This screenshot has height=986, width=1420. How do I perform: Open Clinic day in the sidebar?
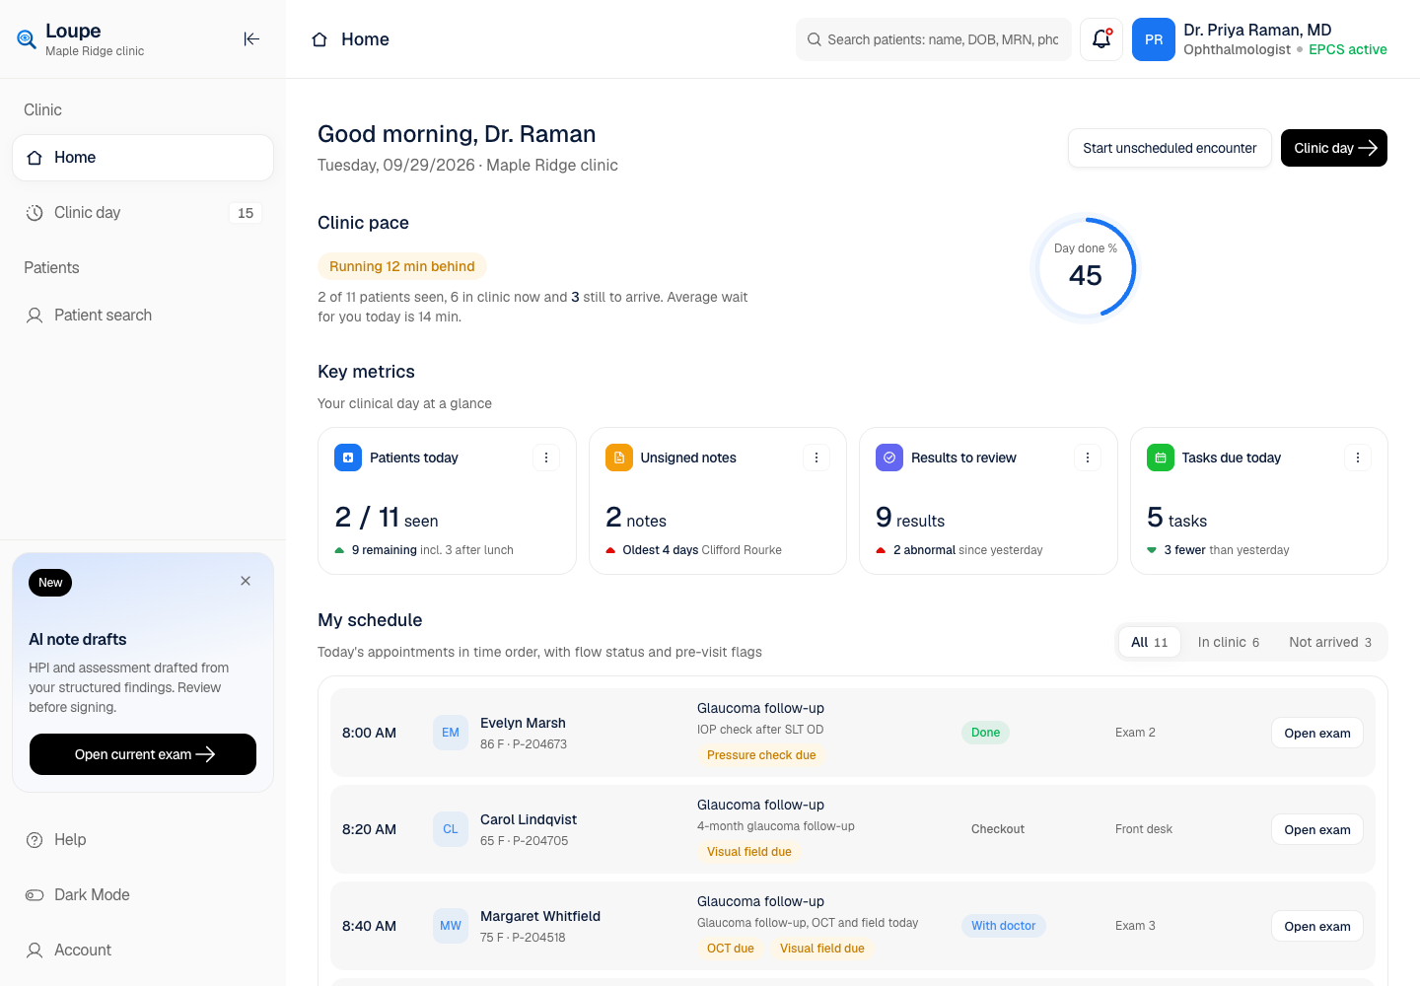point(143,213)
